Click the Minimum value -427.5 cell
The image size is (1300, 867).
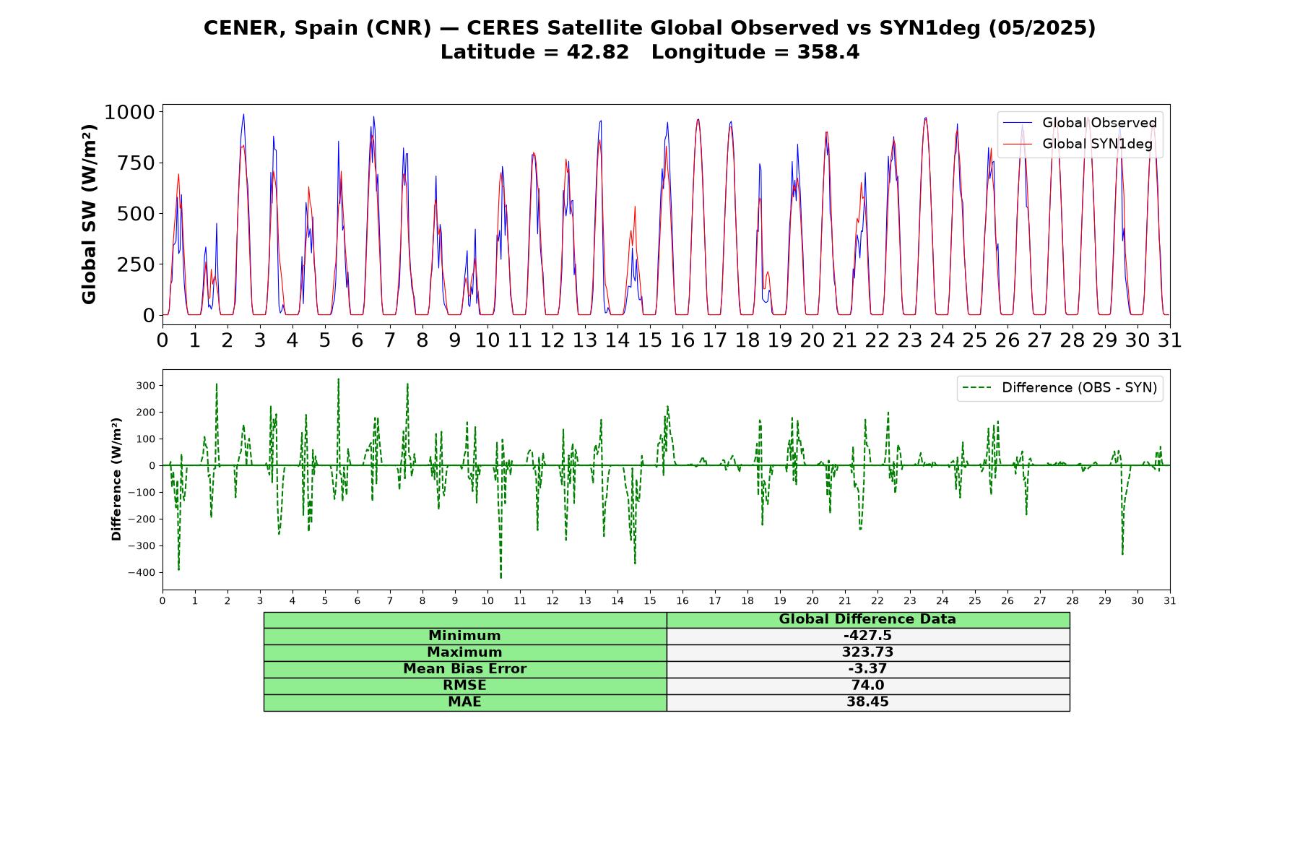(x=868, y=636)
